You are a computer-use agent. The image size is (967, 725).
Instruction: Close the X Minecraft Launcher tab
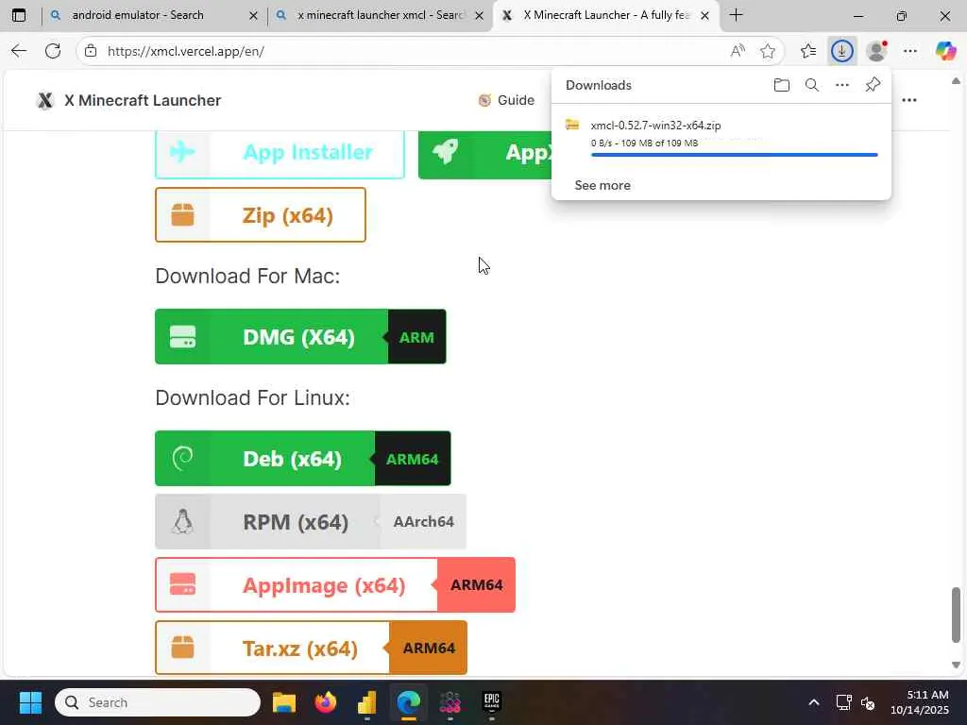tap(704, 16)
